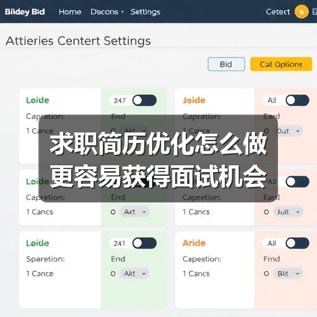
Task: Open the Akt dropdown in the 241 card
Action: (x=134, y=274)
